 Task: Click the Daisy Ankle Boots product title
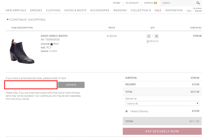tap(54, 36)
